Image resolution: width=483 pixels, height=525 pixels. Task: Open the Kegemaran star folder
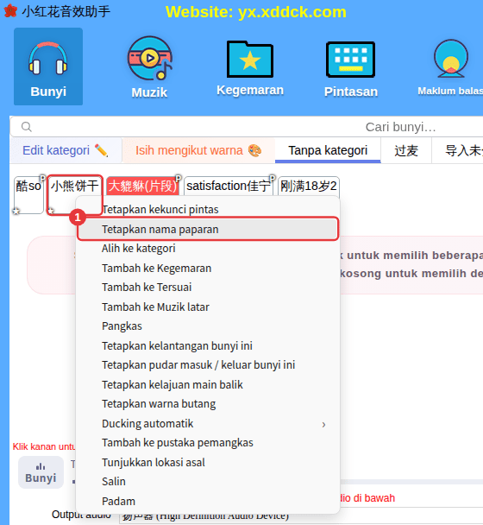pos(250,68)
